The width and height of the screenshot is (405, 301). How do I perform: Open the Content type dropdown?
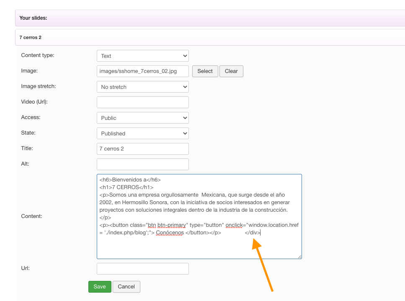pos(142,56)
